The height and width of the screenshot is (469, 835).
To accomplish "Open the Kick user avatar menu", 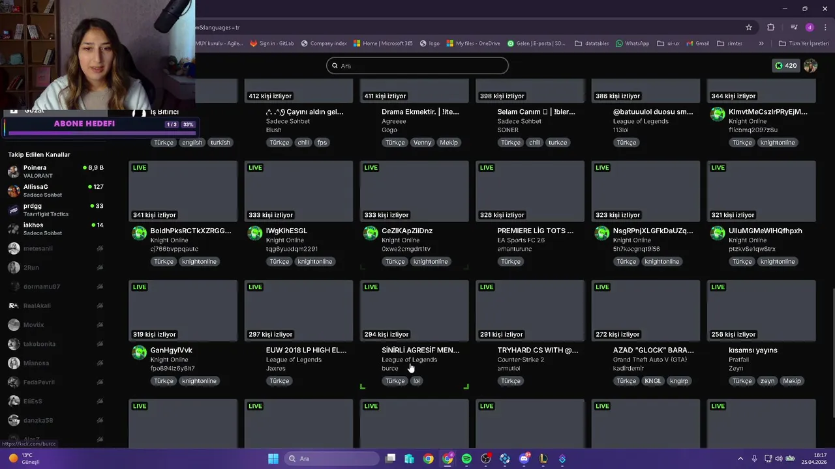I will (x=810, y=66).
